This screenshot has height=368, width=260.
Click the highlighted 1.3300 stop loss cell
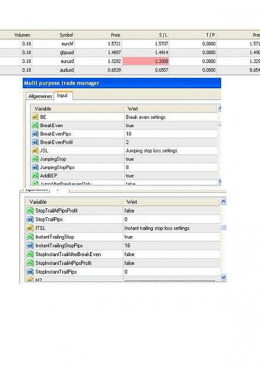[x=146, y=61]
